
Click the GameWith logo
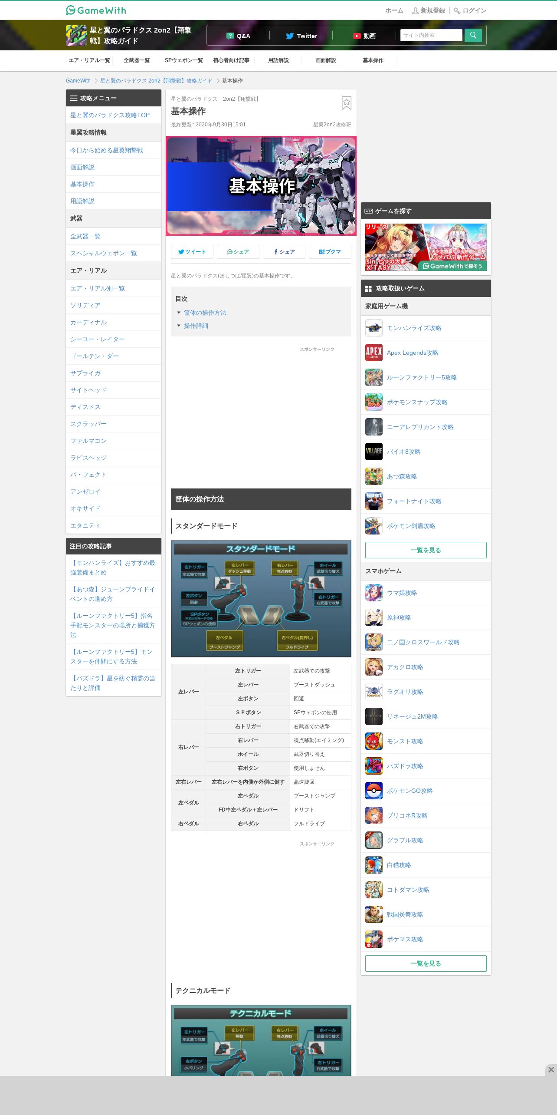click(96, 10)
